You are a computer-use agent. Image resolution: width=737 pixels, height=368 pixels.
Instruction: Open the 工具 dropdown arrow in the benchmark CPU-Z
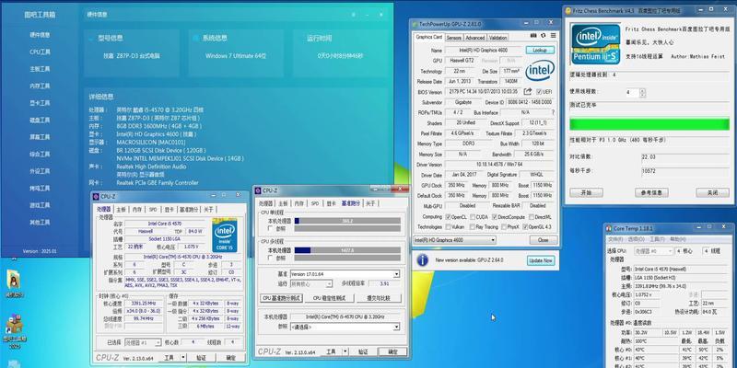pos(345,351)
